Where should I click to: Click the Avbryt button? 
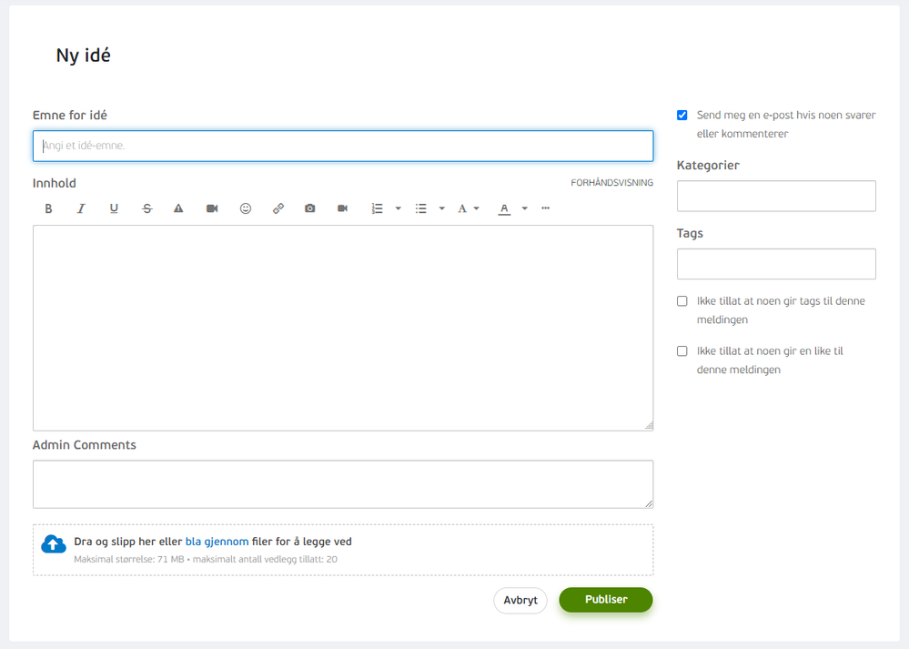pos(520,600)
